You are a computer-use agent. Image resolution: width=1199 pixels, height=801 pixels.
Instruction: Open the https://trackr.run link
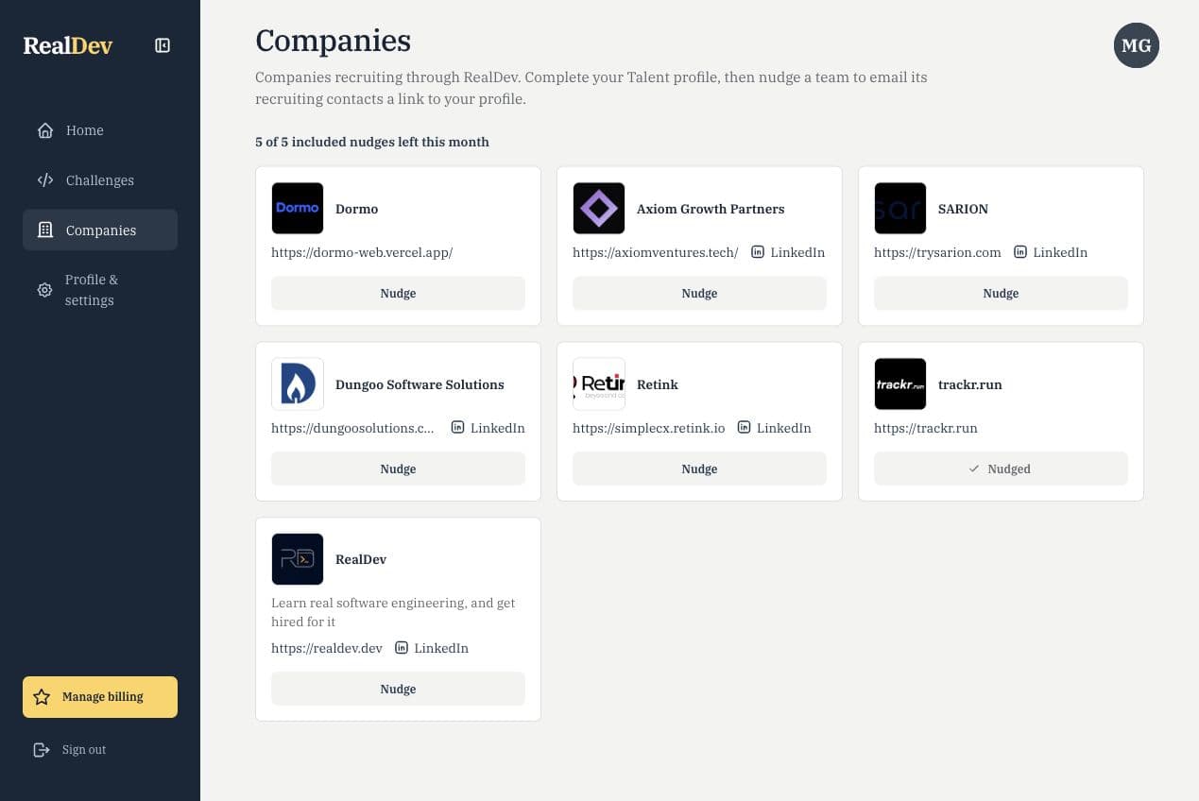(926, 428)
